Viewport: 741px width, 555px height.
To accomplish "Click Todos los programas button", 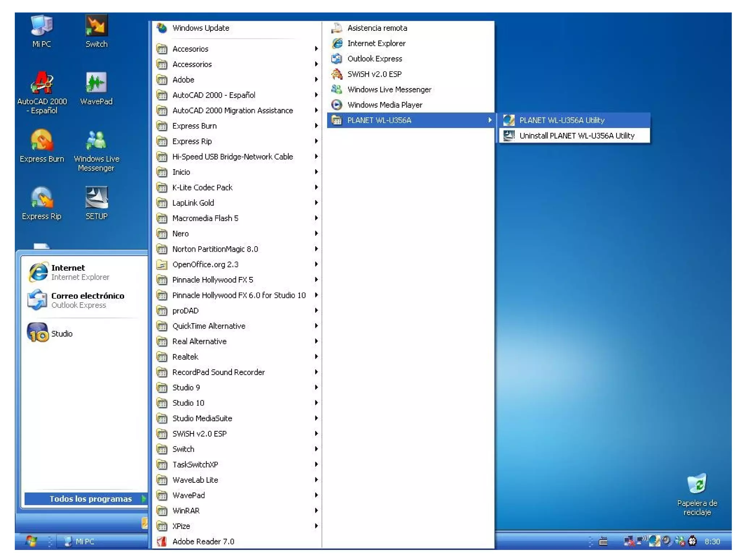I will [90, 499].
